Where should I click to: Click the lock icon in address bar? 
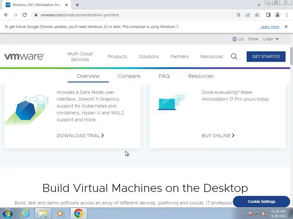click(x=36, y=15)
